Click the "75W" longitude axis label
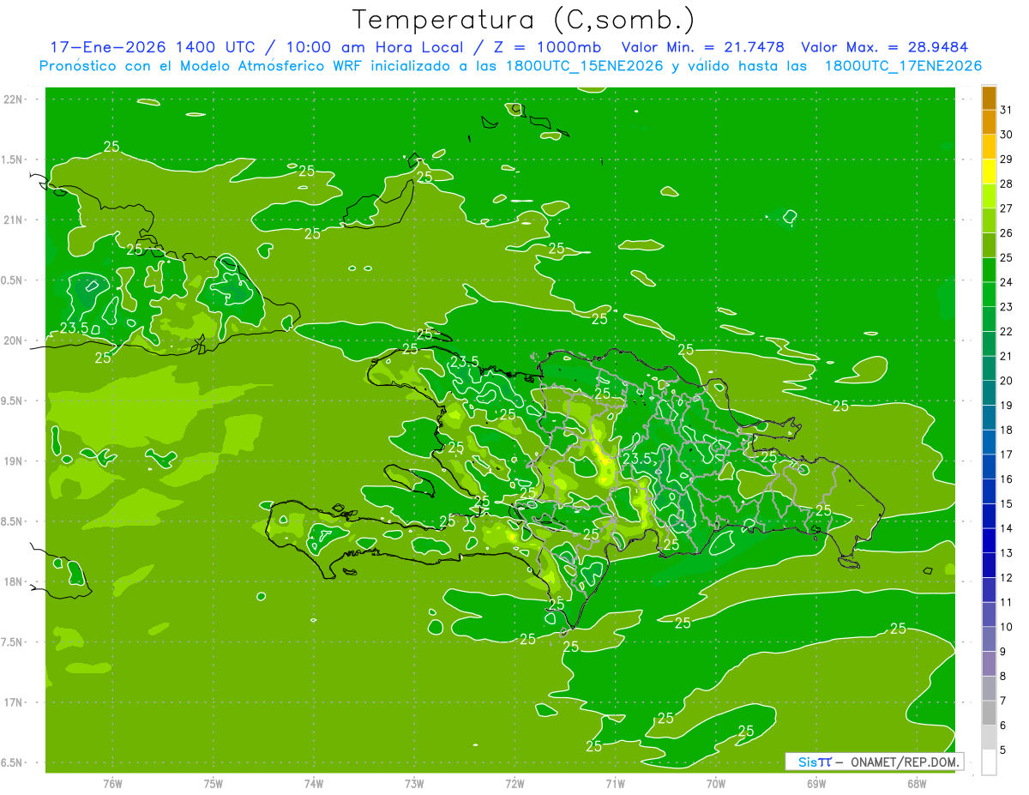 point(213,783)
